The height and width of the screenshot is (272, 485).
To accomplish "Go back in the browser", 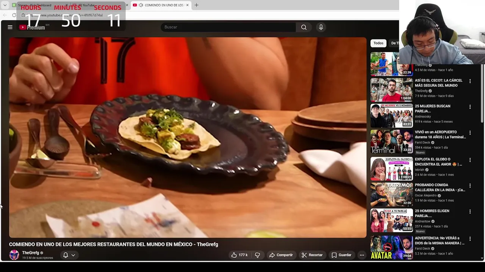I will click(x=5, y=15).
